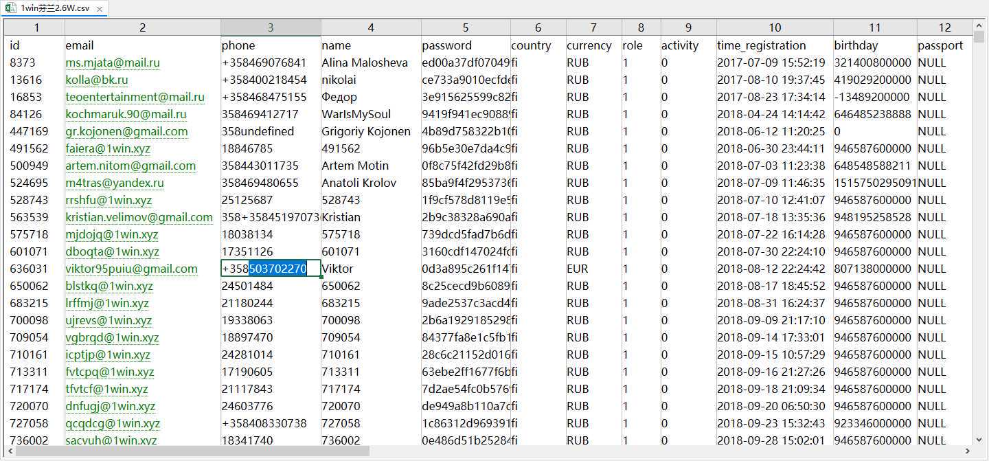Click the horizontal scrollbar thumb
This screenshot has width=989, height=461.
point(192,451)
